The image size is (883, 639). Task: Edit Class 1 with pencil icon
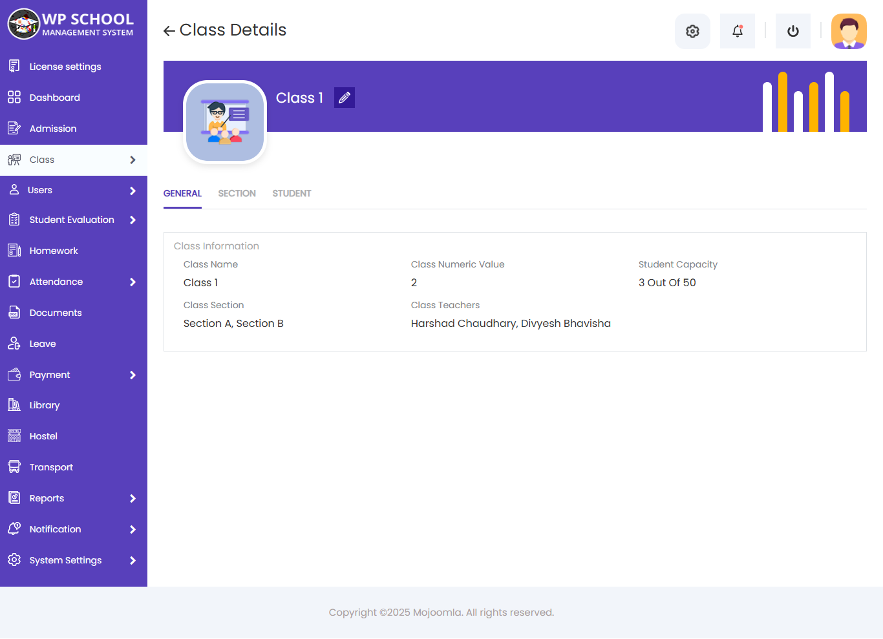tap(345, 98)
